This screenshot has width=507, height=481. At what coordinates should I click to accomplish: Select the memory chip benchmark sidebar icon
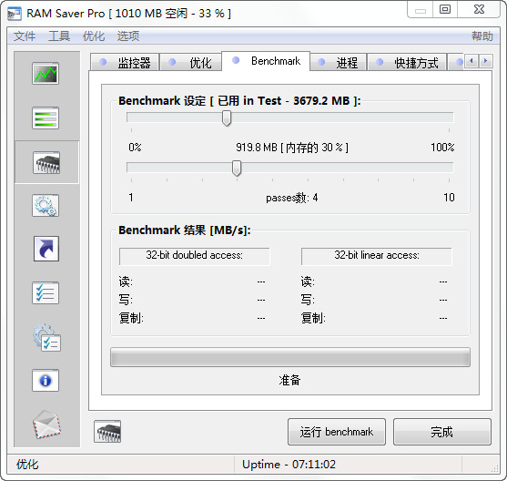46,162
